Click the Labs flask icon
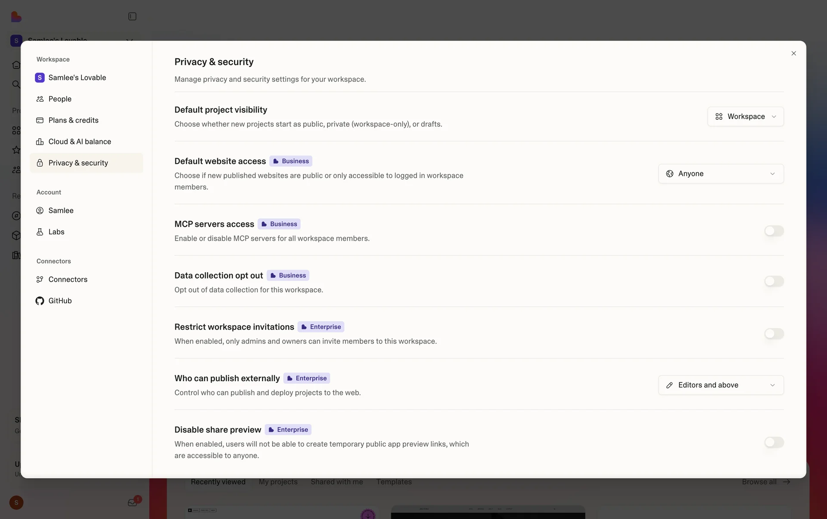Image resolution: width=827 pixels, height=519 pixels. 40,232
